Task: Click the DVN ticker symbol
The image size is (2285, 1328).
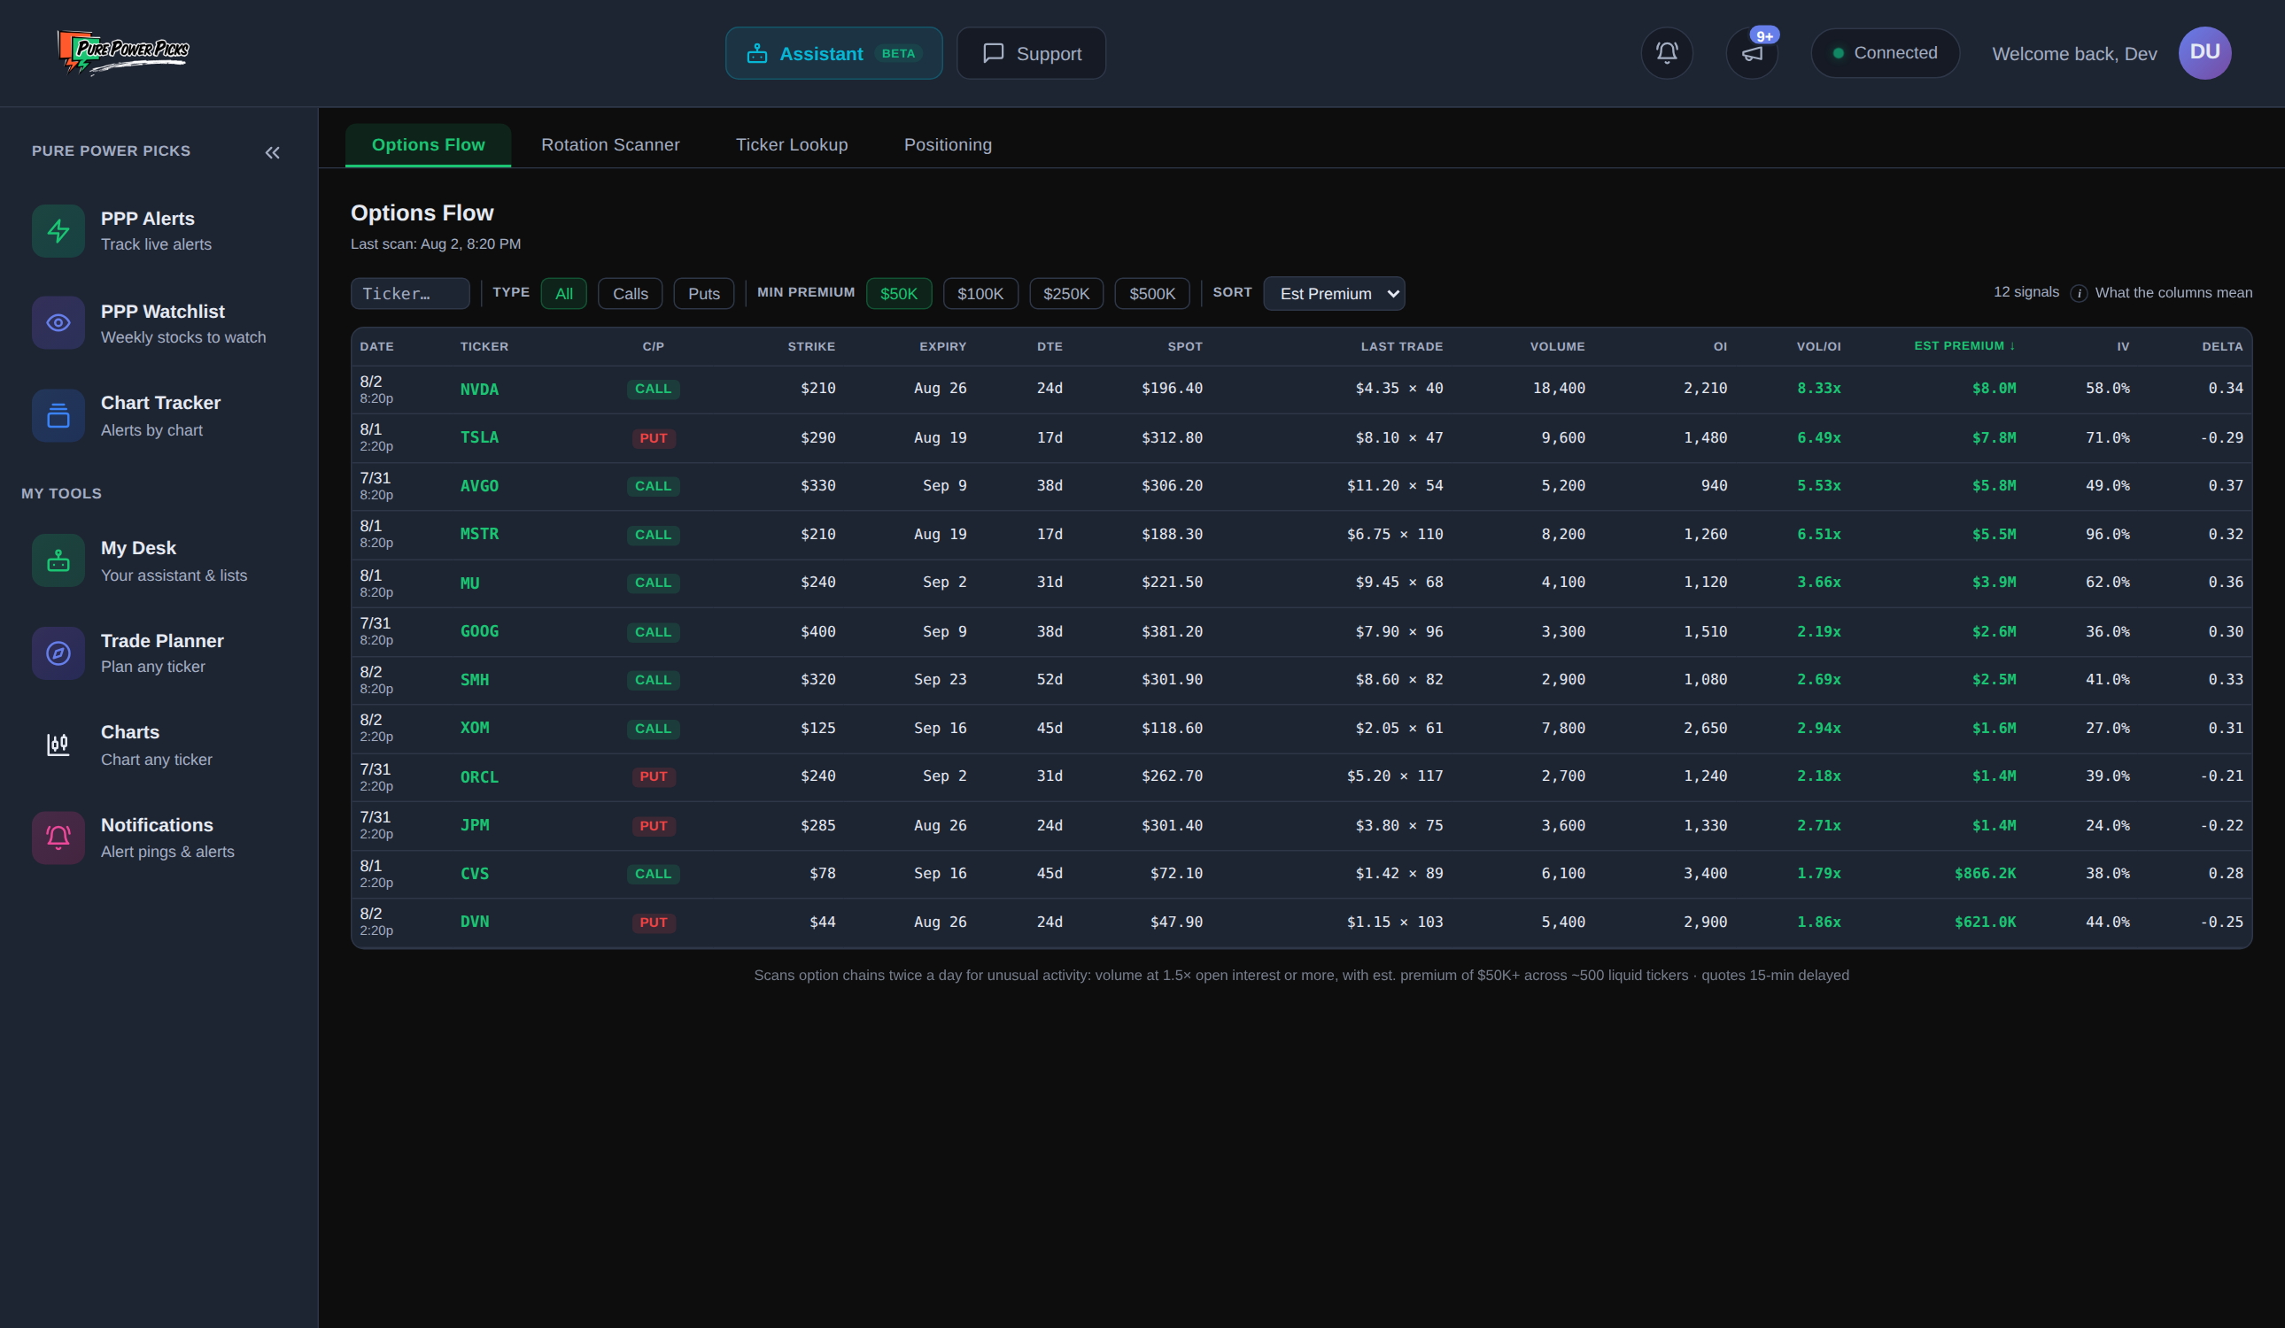Action: tap(474, 922)
